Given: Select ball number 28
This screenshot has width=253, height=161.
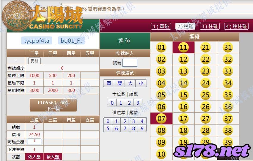Looking at the screenshot, I should (x=206, y=130).
